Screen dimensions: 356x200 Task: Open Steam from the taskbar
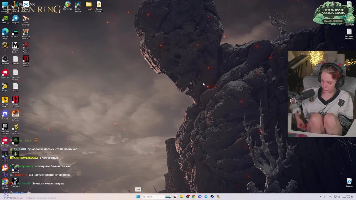tap(212, 197)
